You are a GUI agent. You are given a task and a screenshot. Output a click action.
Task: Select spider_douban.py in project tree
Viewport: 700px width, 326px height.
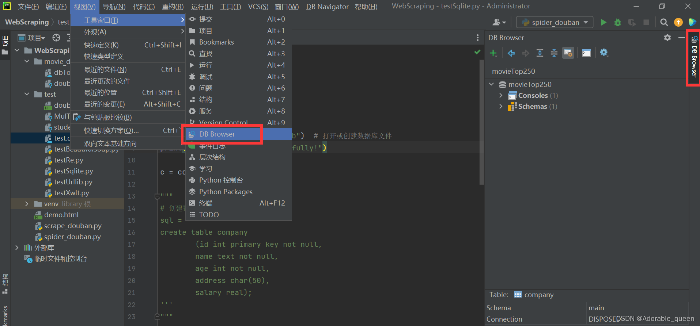tap(72, 237)
